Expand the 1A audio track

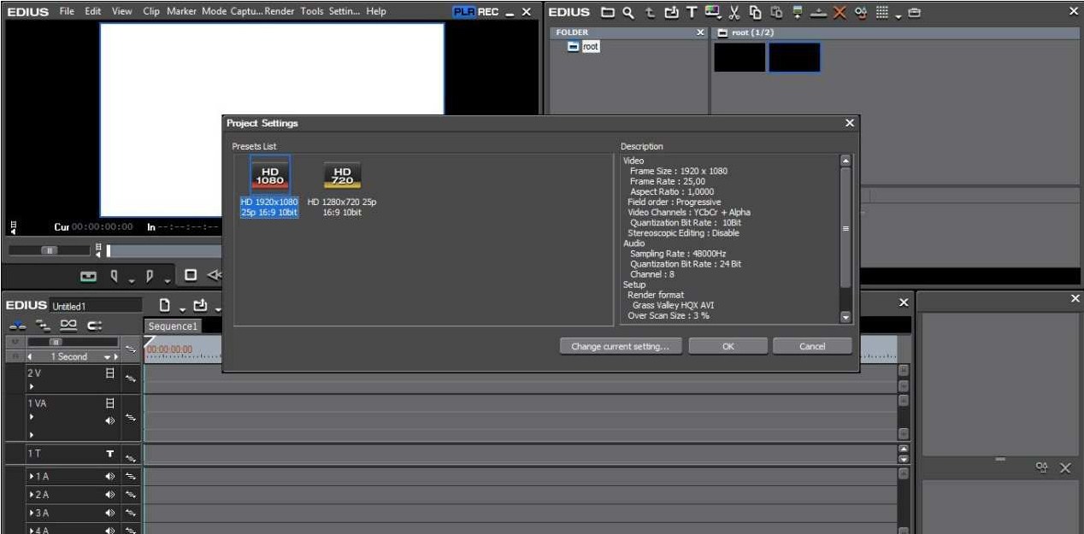tap(32, 477)
